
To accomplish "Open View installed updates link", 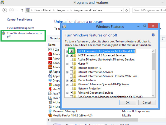I will point(20,28).
